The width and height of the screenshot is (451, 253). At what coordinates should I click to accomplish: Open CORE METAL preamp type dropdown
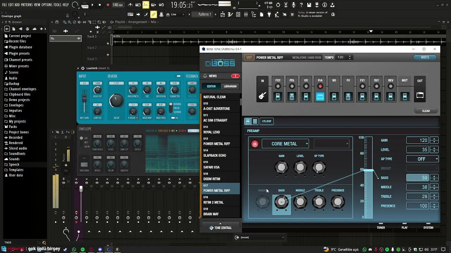pyautogui.click(x=285, y=144)
